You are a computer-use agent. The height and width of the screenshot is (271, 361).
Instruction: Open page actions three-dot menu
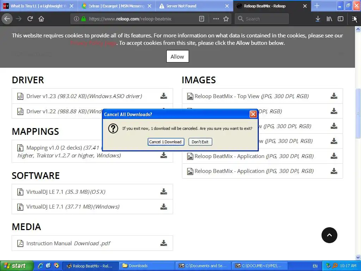[216, 19]
